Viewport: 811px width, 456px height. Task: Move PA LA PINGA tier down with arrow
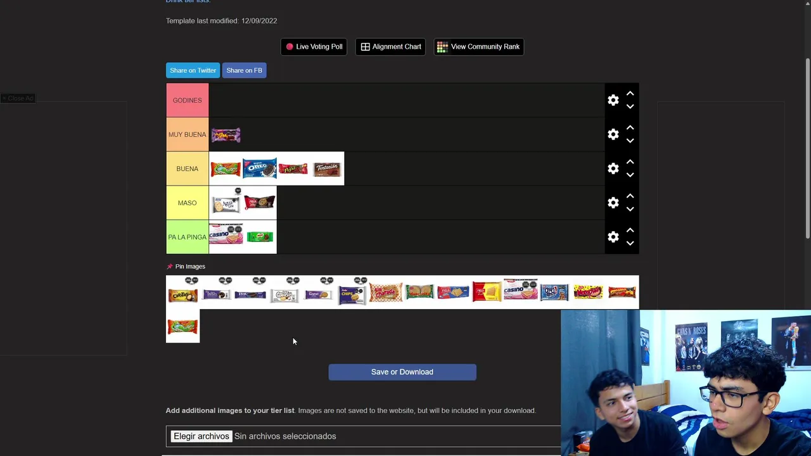630,243
